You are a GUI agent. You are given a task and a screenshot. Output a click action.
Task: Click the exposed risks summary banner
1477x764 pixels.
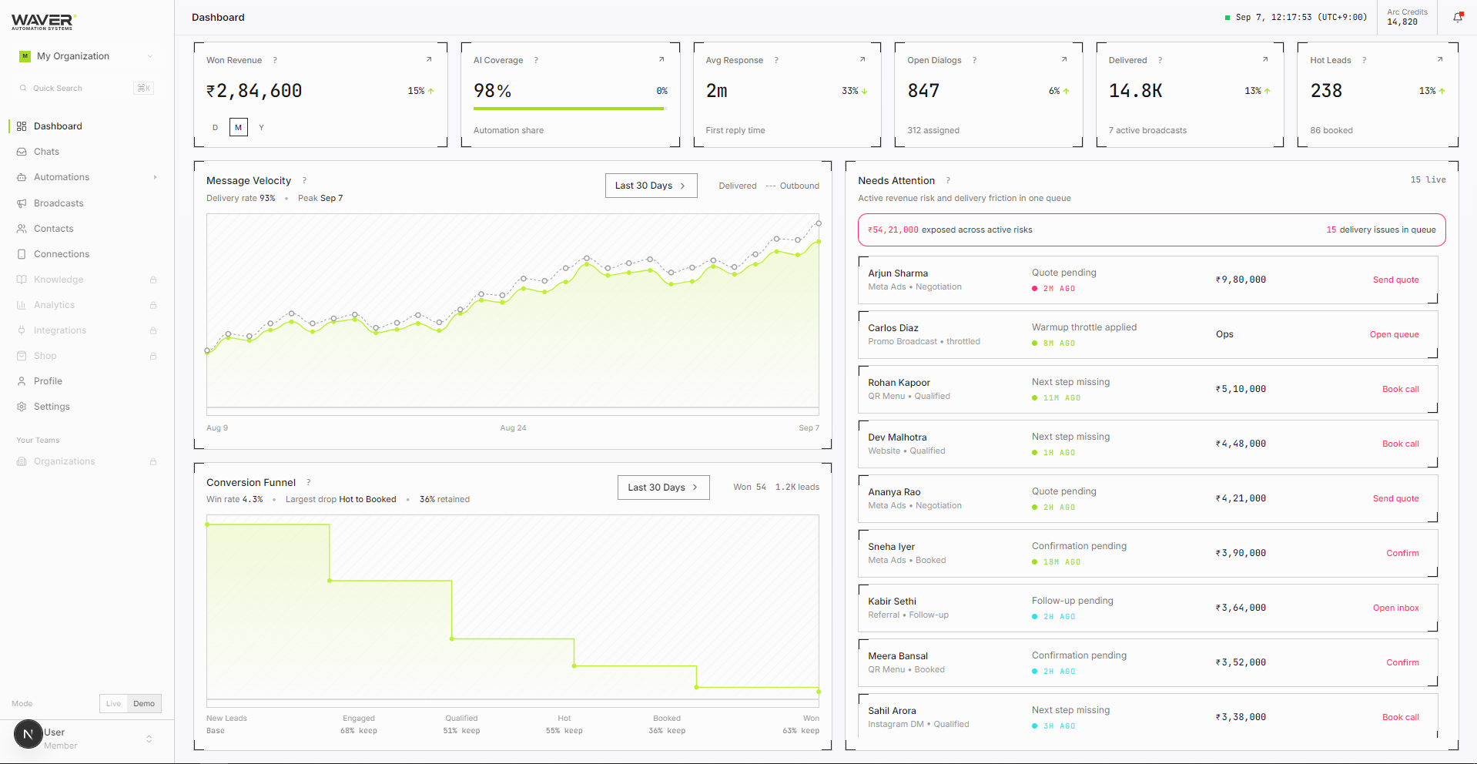click(1151, 230)
